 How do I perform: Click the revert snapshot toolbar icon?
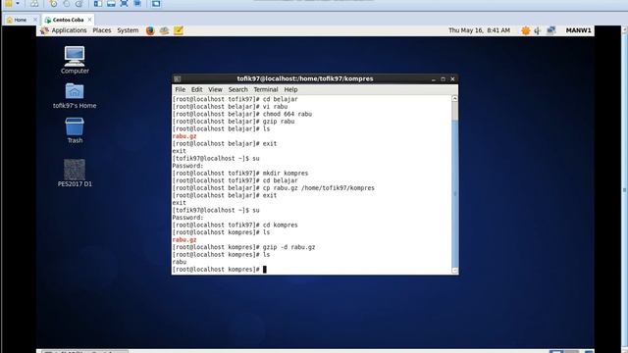(x=66, y=4)
